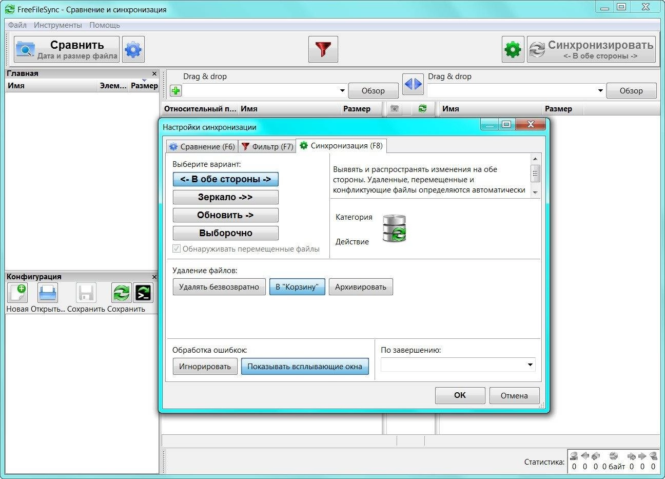Sort by Имя column in Главная panel
This screenshot has height=479, width=665.
click(51, 86)
